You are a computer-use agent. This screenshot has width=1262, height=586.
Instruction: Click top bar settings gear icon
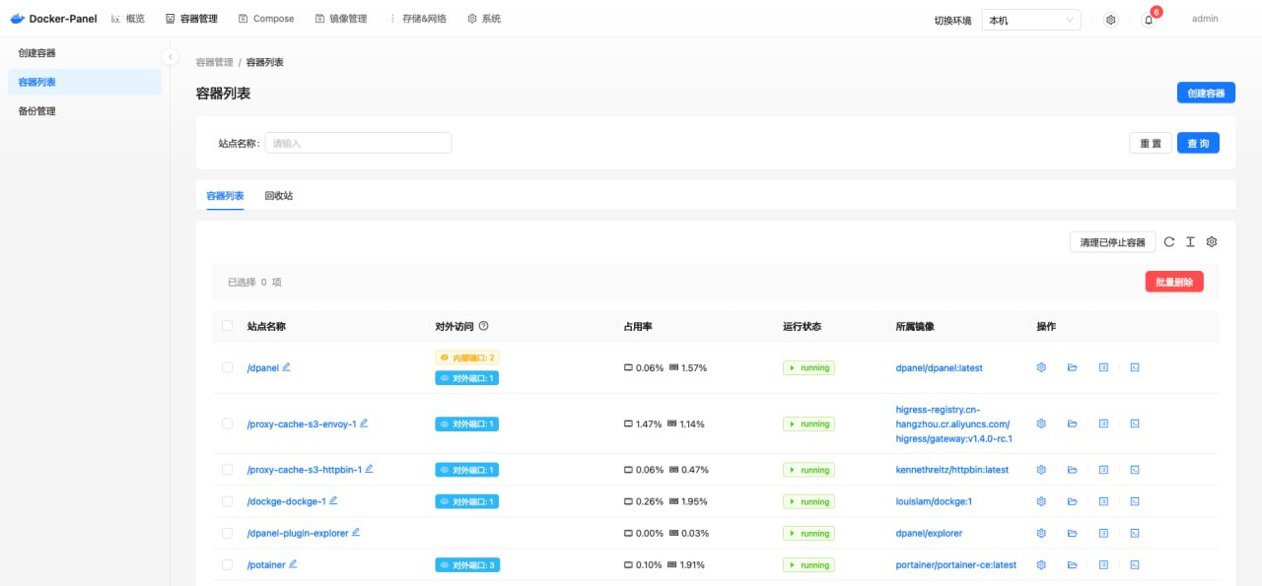click(1111, 20)
